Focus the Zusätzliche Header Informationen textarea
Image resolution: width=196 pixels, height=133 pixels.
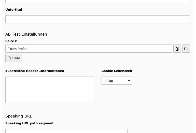tap(50, 90)
